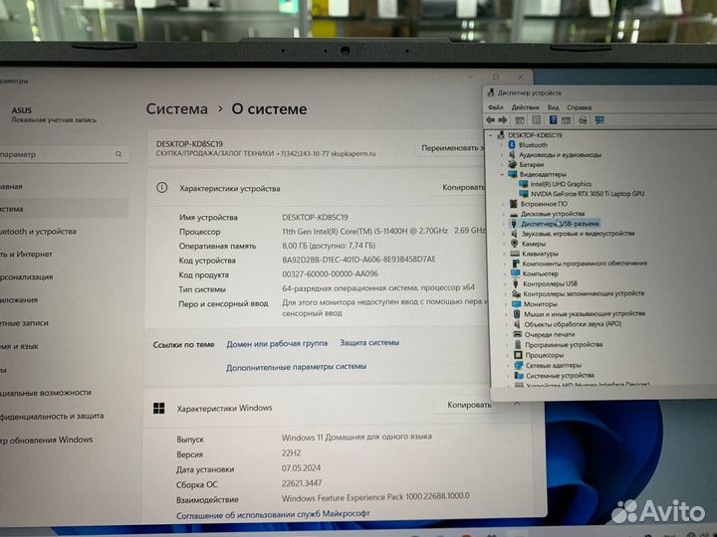The image size is (717, 537).
Task: Click Back arrow in Device Manager toolbar
Action: pyautogui.click(x=491, y=120)
